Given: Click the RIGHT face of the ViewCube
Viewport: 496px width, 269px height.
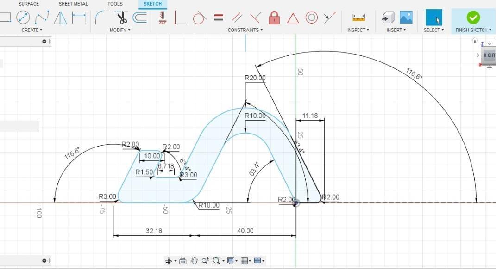Looking at the screenshot, I should point(489,55).
